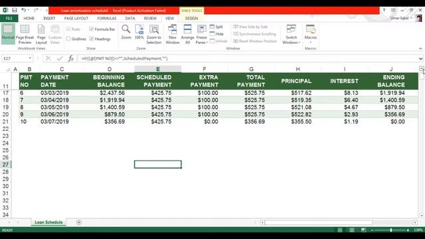Image resolution: width=425 pixels, height=239 pixels.
Task: Select cell with $2,437.56 beginning balance
Action: click(110, 93)
